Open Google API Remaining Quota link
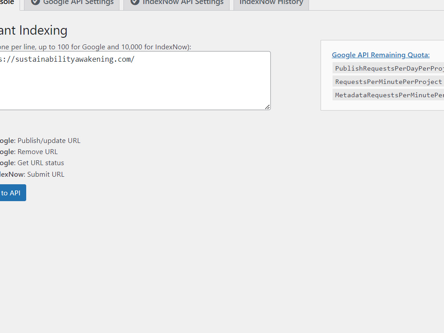Image resolution: width=444 pixels, height=333 pixels. coord(381,55)
